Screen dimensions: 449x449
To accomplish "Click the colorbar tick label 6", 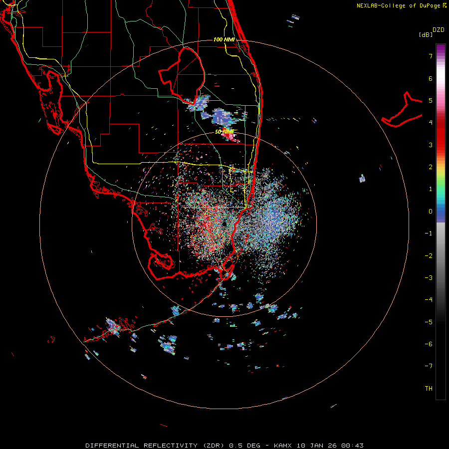I will [431, 78].
